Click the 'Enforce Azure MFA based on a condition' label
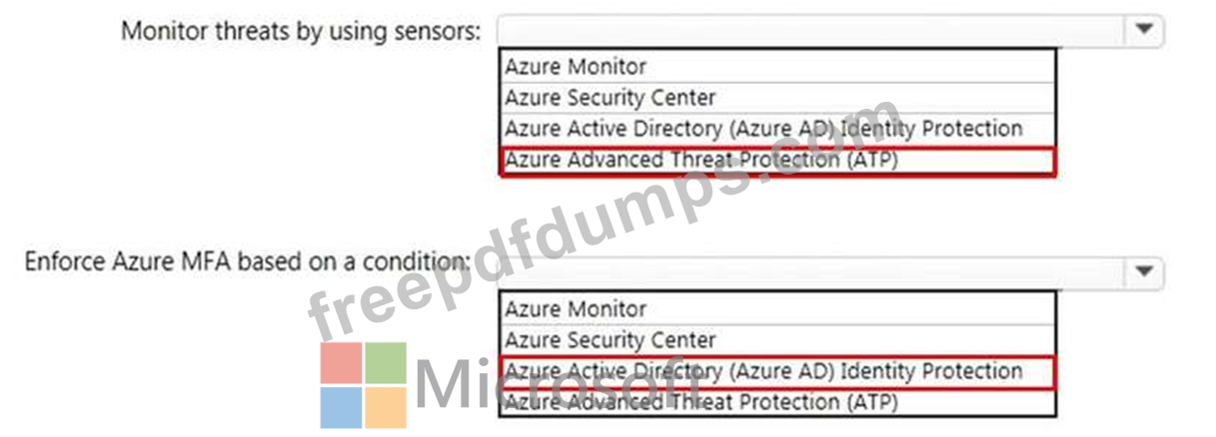The height and width of the screenshot is (437, 1216). (x=247, y=262)
